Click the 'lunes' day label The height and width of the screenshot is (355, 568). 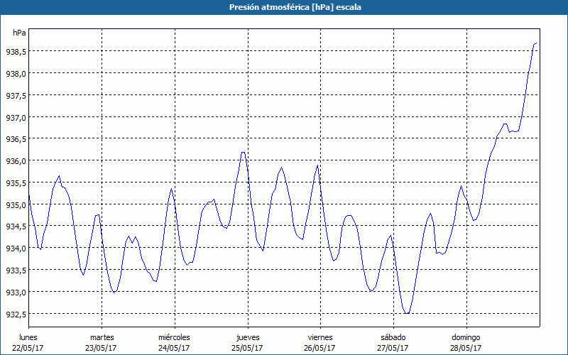(28, 337)
